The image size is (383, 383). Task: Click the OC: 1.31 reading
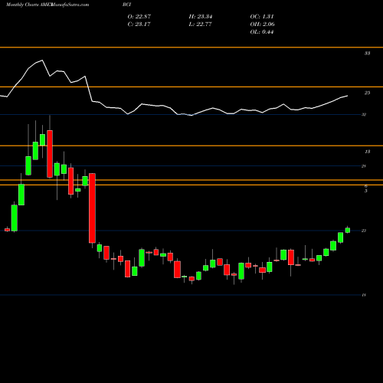(262, 17)
